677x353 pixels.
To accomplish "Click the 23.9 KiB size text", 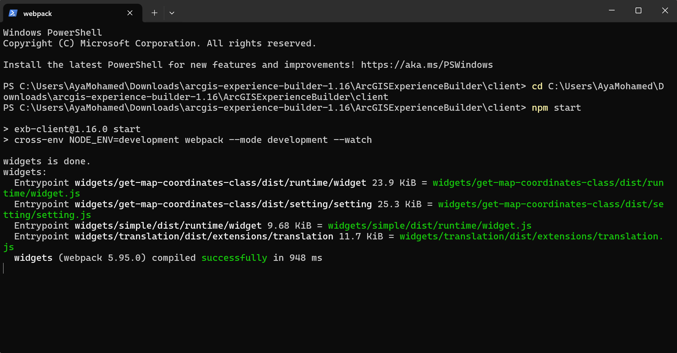I will click(x=394, y=183).
